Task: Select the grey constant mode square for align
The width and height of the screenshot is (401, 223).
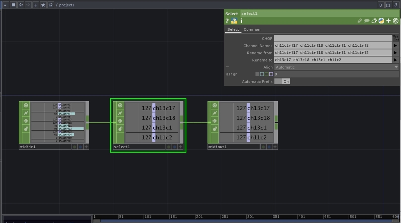Action: [257, 74]
